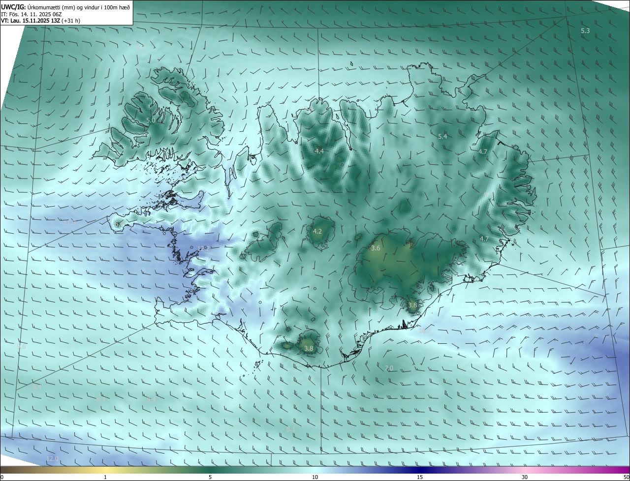Click the valid time line 'VT: Lau. 15.11.2025 13Z (+31 h)'

click(x=40, y=21)
